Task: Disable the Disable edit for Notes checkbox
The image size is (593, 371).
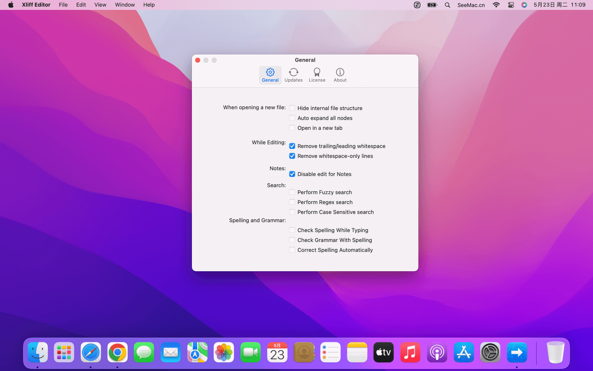Action: click(292, 174)
